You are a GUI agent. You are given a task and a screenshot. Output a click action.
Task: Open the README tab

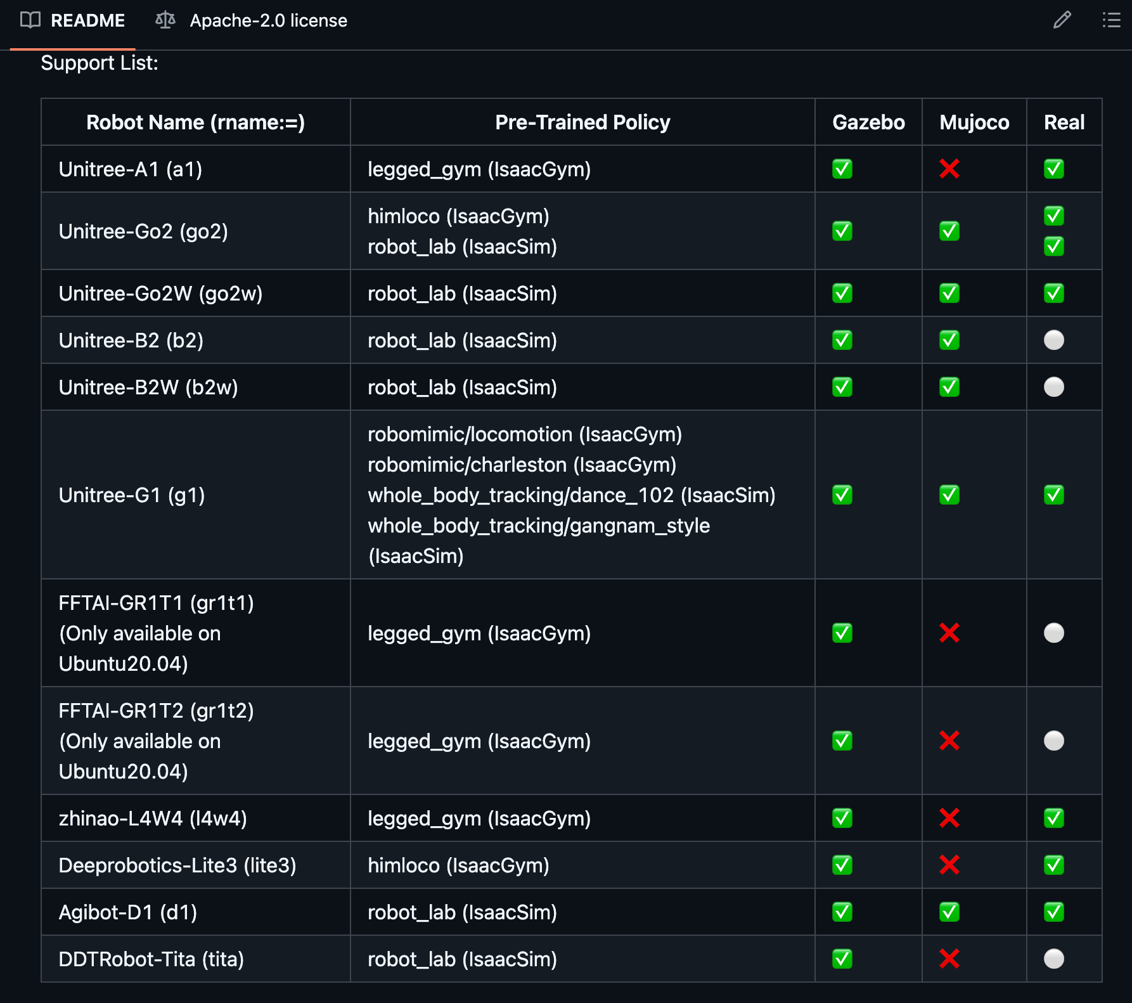click(x=72, y=20)
